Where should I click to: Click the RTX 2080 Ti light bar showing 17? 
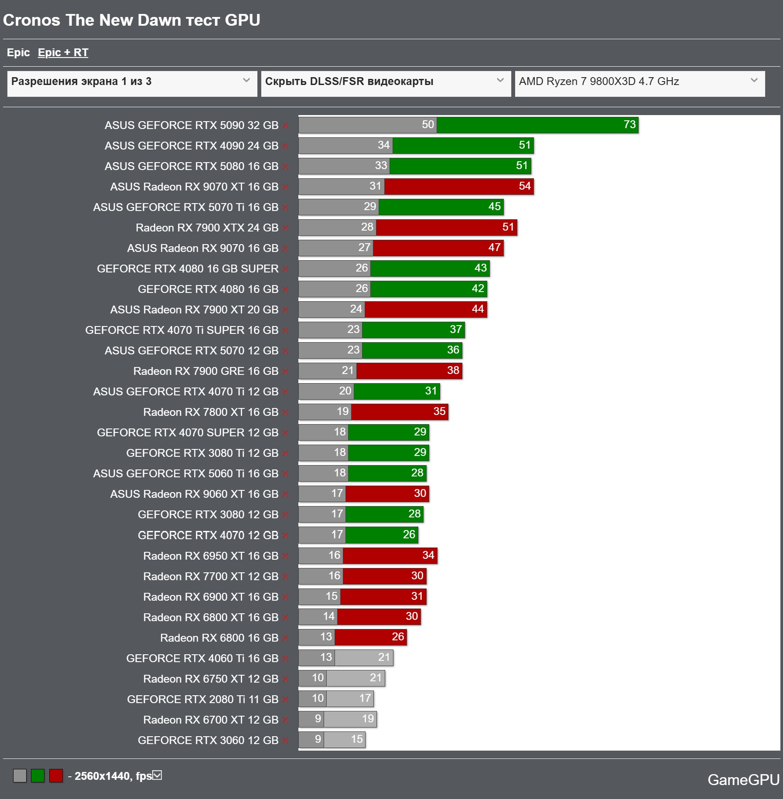pos(350,699)
